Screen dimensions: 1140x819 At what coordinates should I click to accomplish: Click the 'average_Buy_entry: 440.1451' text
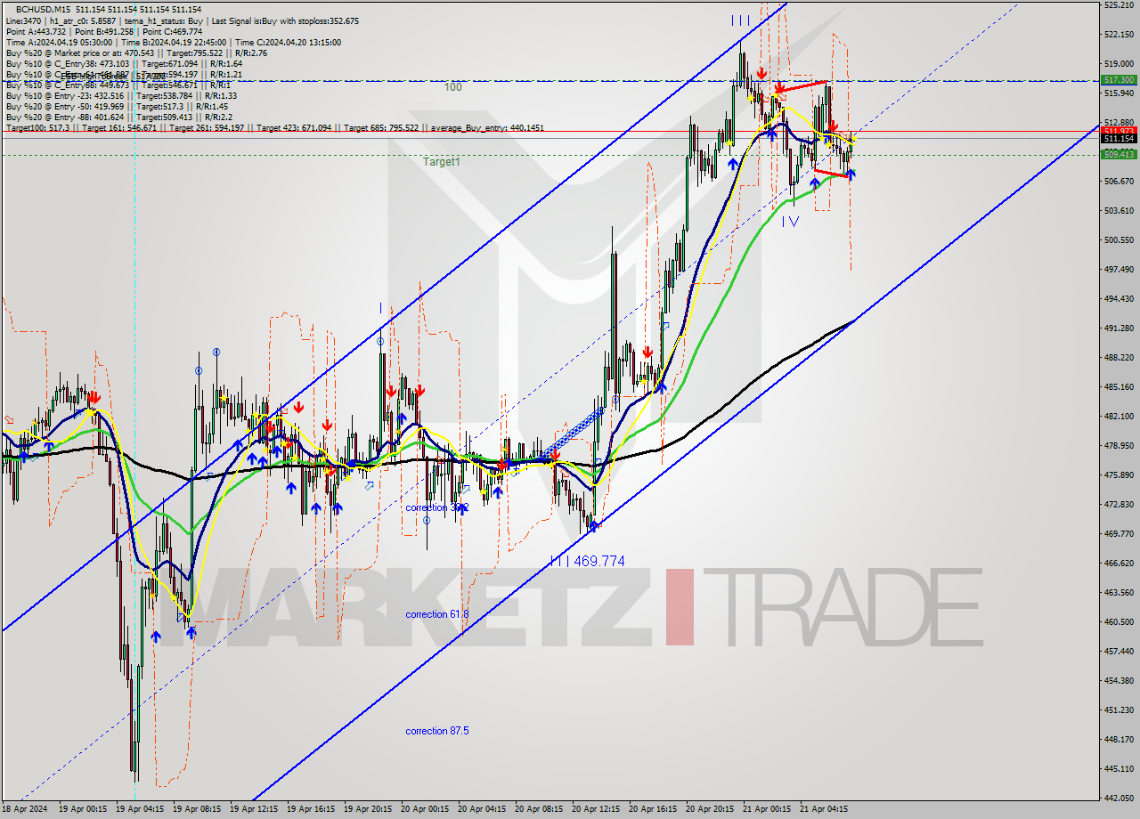tap(486, 128)
